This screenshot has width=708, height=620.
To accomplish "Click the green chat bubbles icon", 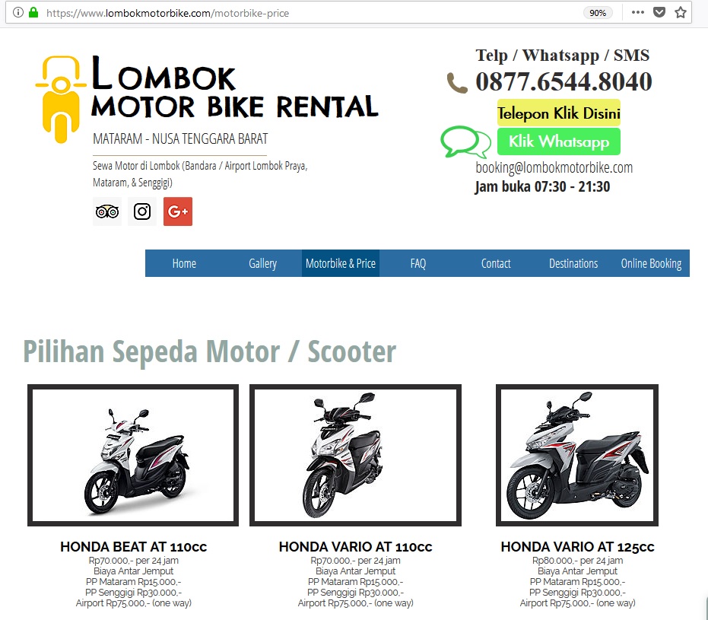I will [x=465, y=141].
